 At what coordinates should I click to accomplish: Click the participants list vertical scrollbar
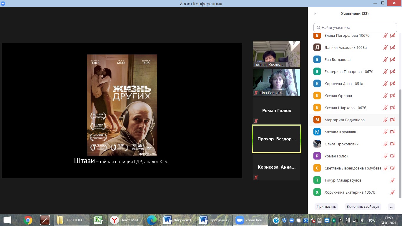[400, 144]
